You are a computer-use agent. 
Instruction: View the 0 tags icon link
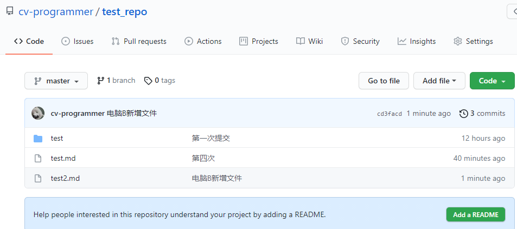pos(148,81)
